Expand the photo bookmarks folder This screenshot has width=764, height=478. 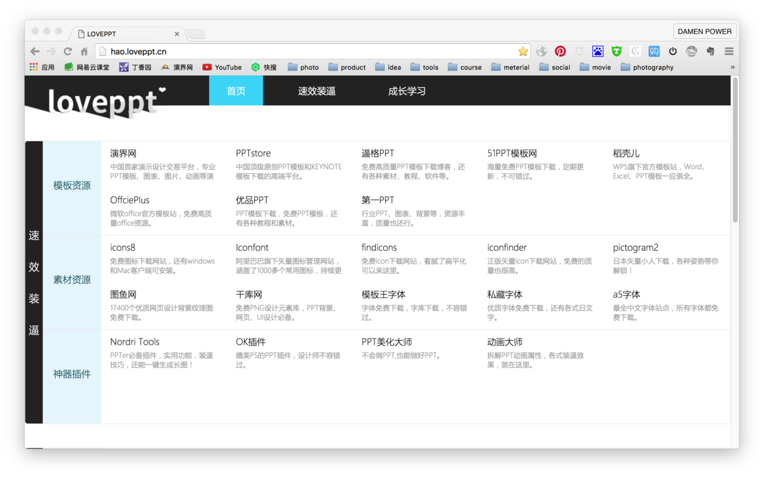click(303, 67)
